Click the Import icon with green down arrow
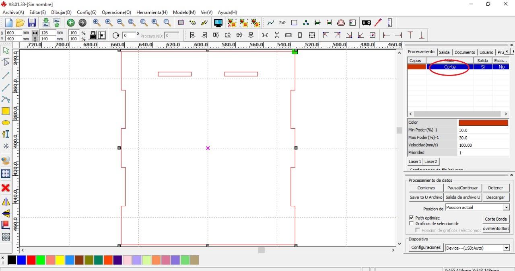 tap(46, 23)
